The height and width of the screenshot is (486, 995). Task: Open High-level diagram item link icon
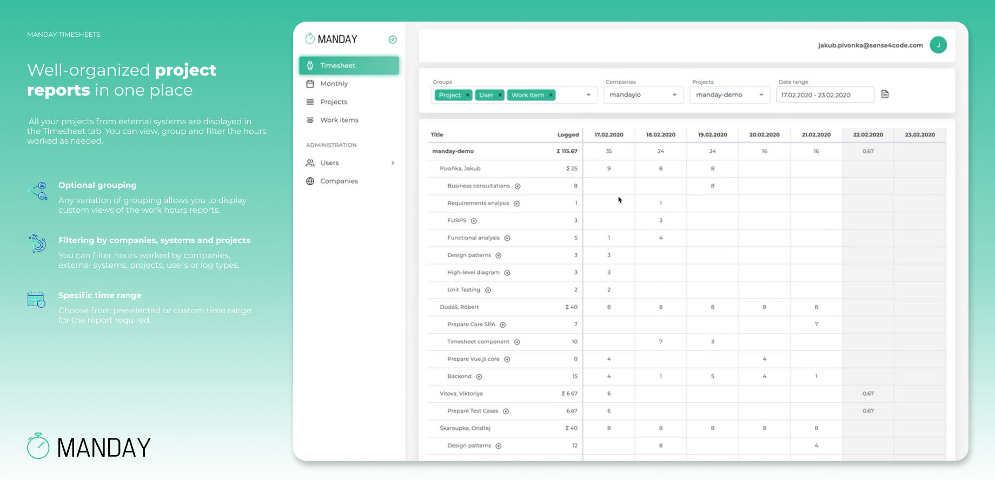(507, 273)
